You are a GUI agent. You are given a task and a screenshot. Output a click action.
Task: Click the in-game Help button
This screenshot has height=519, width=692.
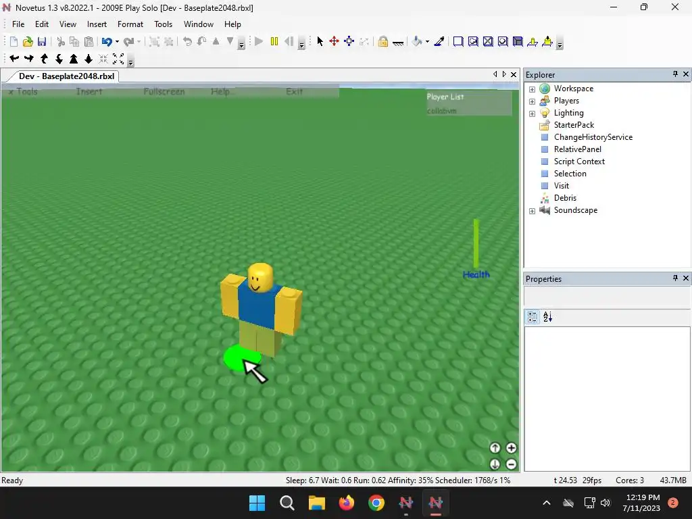[222, 91]
